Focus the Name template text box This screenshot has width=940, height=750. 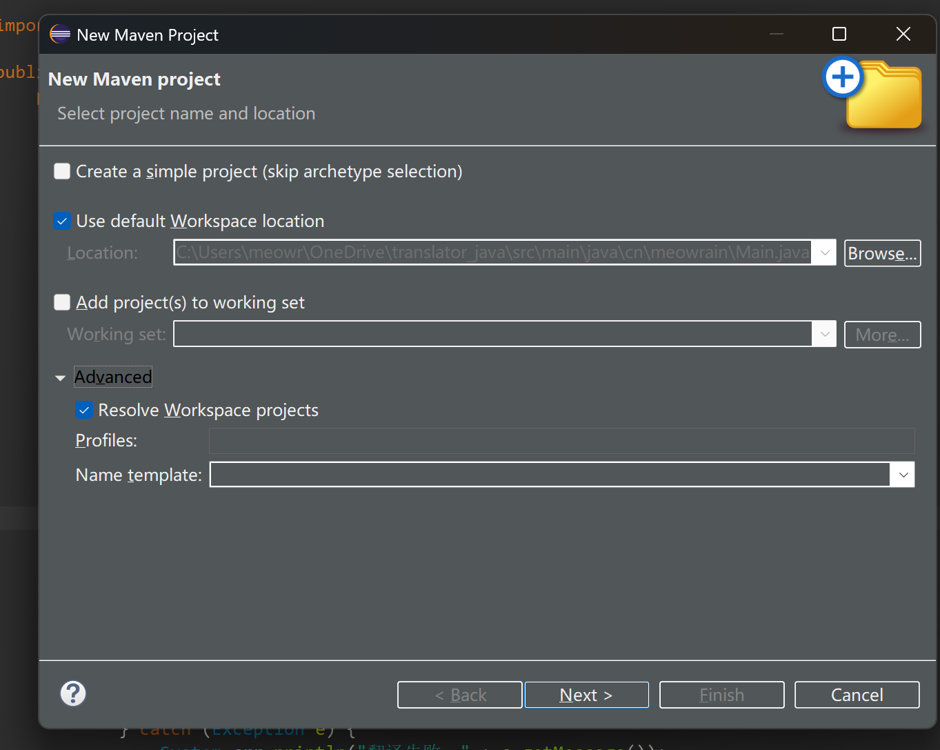pos(549,475)
